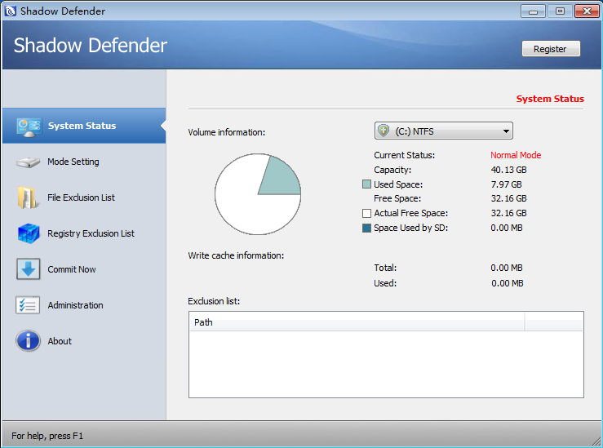Click the System Status monitor icon

(x=29, y=126)
